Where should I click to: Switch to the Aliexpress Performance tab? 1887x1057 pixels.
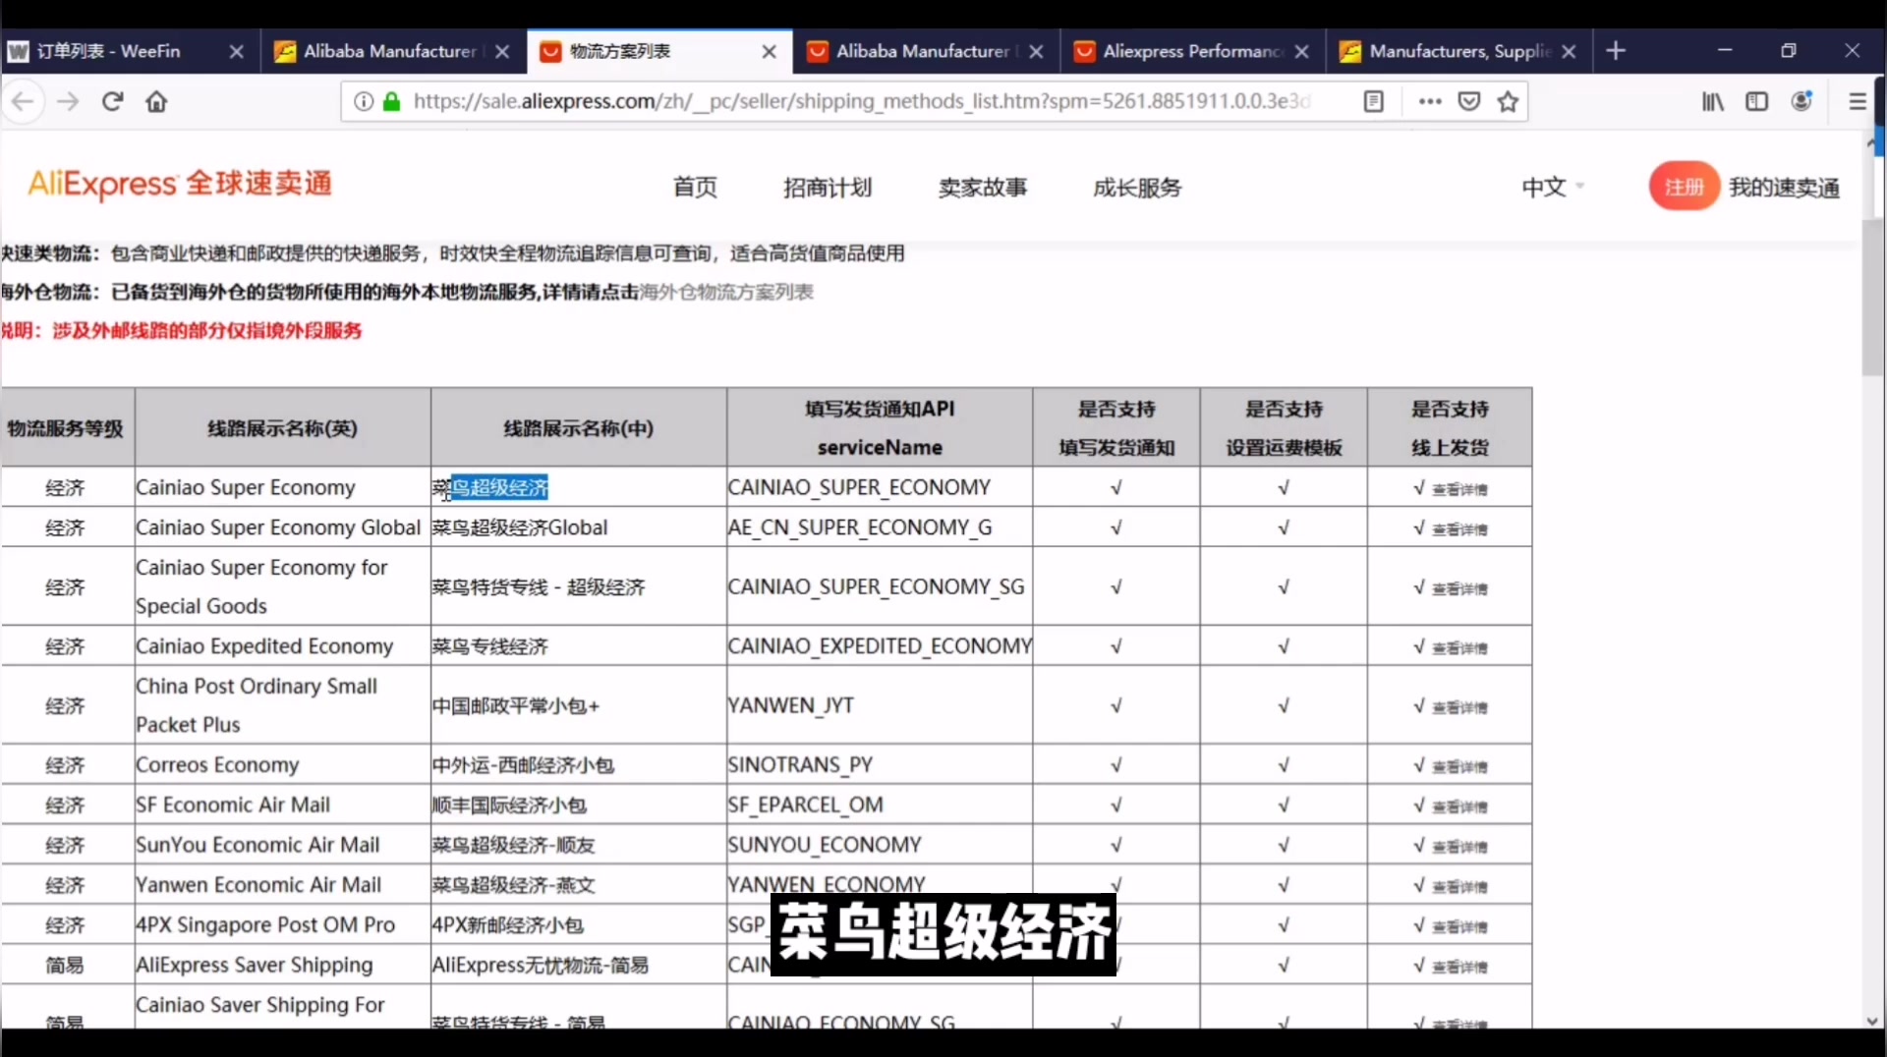click(1192, 51)
